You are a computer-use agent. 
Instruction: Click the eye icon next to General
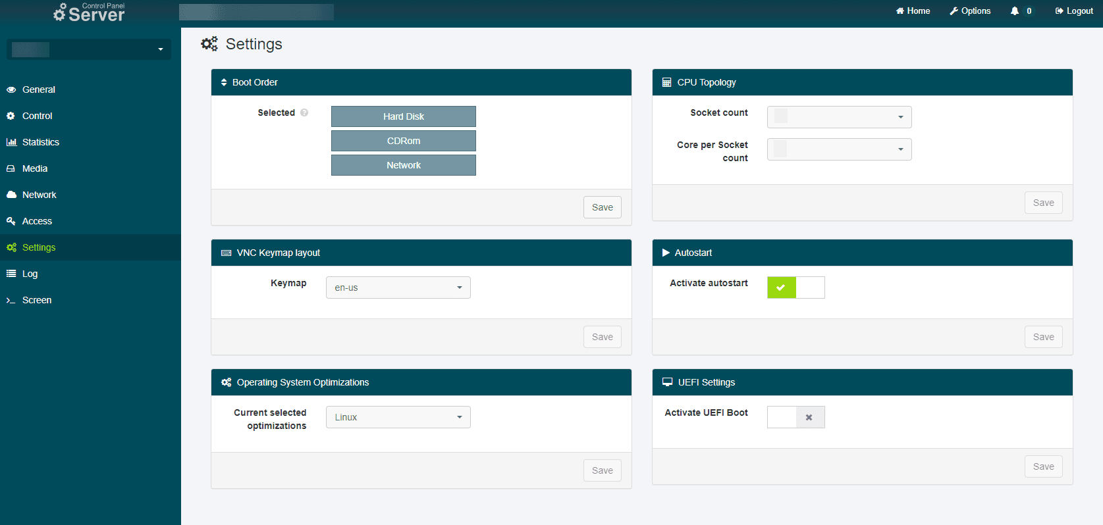pyautogui.click(x=11, y=89)
